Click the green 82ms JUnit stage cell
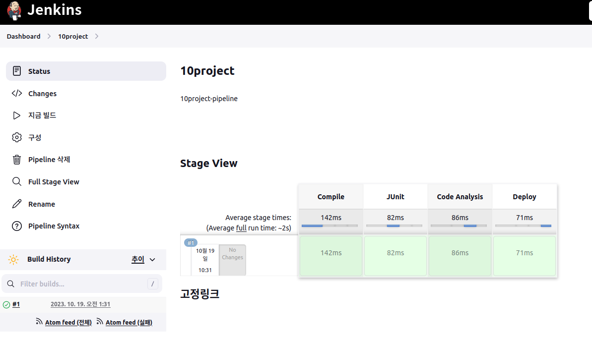This screenshot has width=592, height=340. pyautogui.click(x=395, y=256)
